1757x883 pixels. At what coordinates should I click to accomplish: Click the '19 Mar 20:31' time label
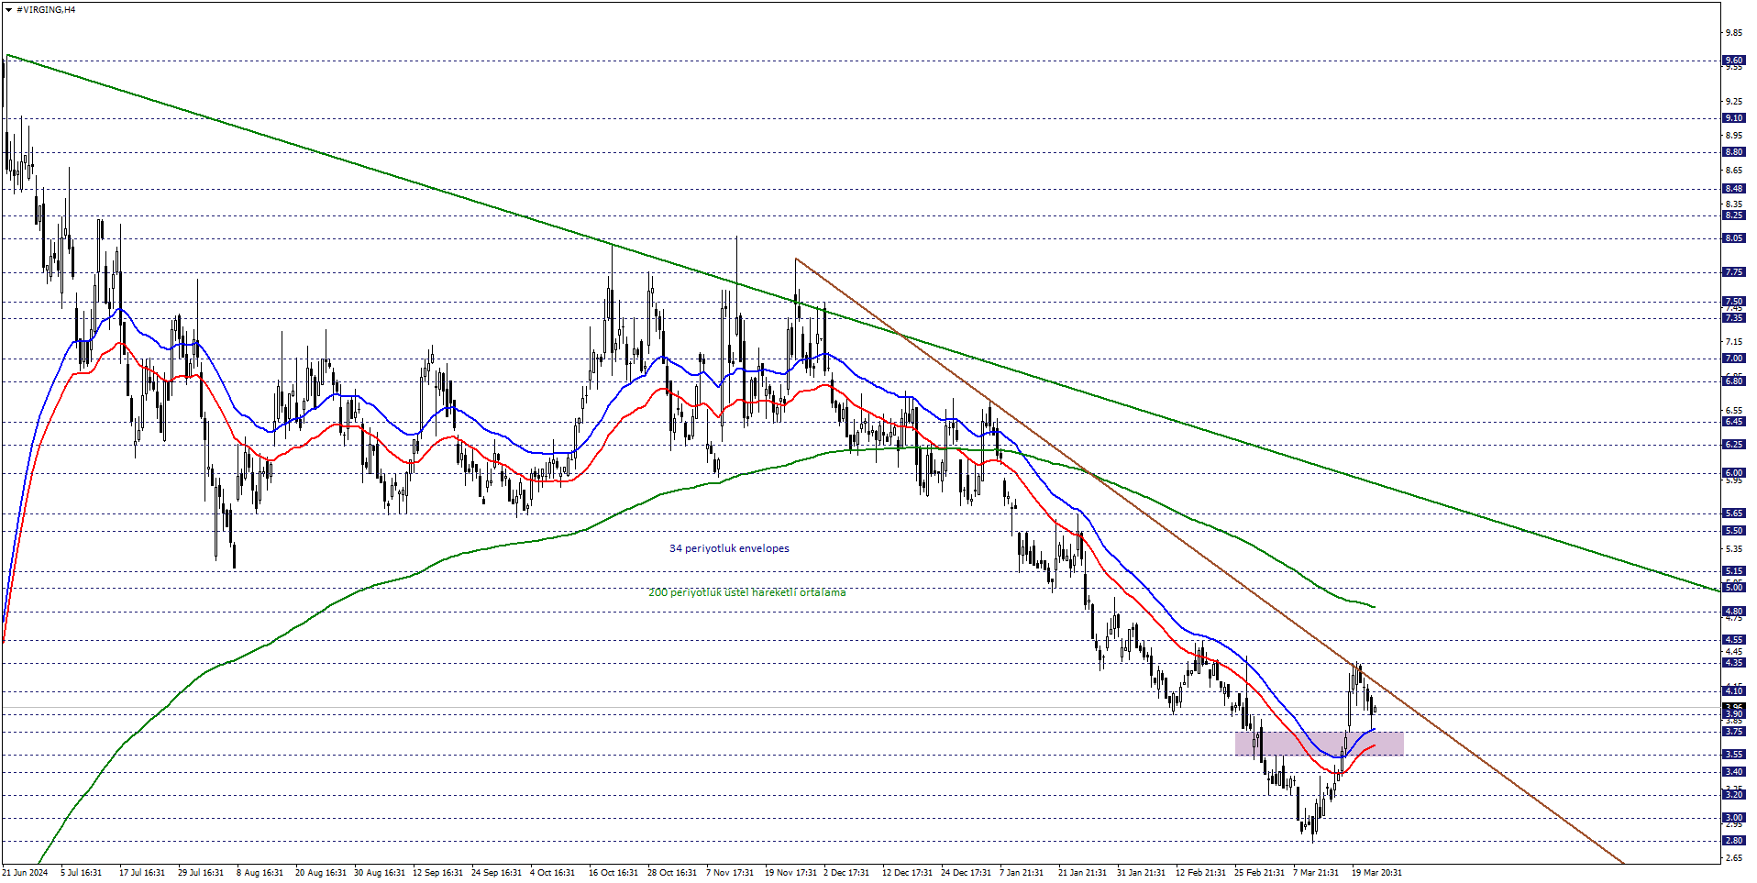click(x=1376, y=873)
